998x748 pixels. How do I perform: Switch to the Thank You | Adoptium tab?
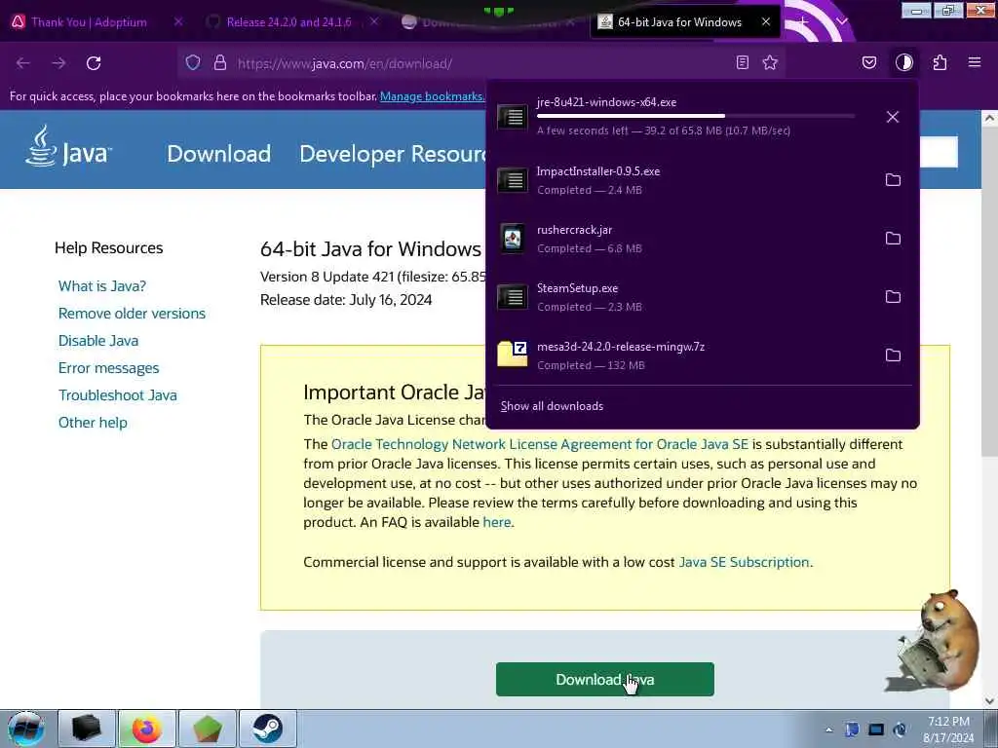point(89,22)
